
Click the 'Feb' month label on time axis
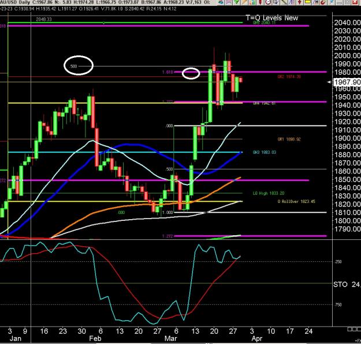[95, 338]
